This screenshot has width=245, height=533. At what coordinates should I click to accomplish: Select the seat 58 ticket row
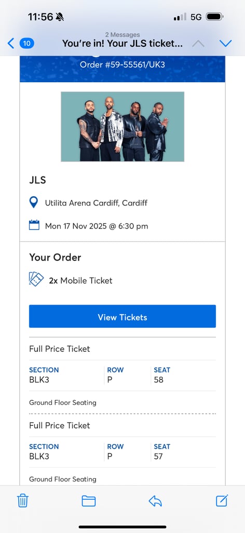[122, 375]
